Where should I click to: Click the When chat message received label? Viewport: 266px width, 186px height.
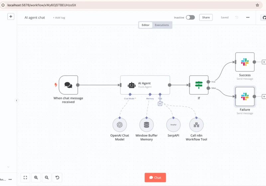68,100
